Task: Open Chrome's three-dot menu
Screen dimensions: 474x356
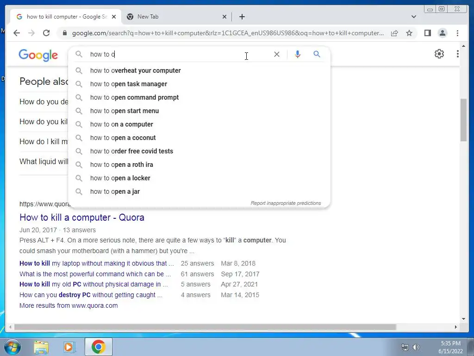Action: pos(457,33)
